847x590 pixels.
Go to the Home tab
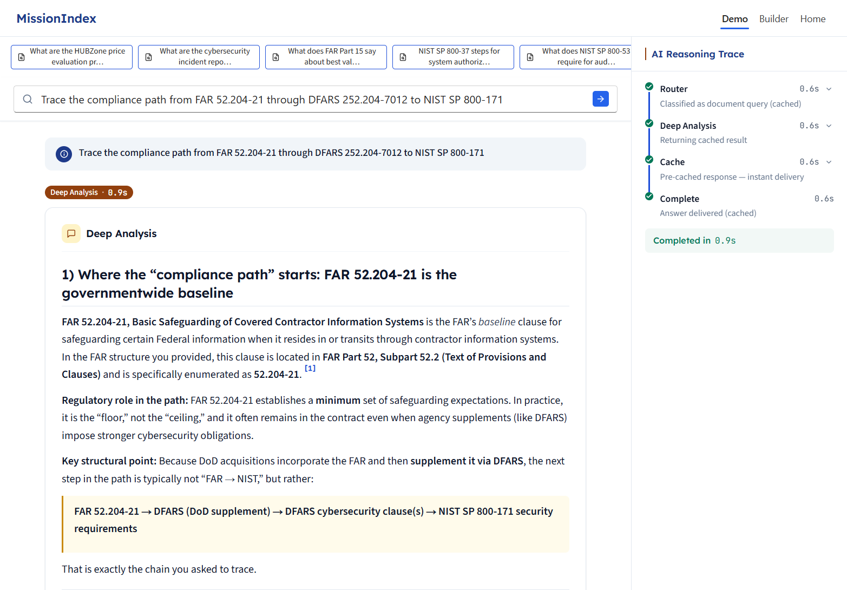[812, 19]
